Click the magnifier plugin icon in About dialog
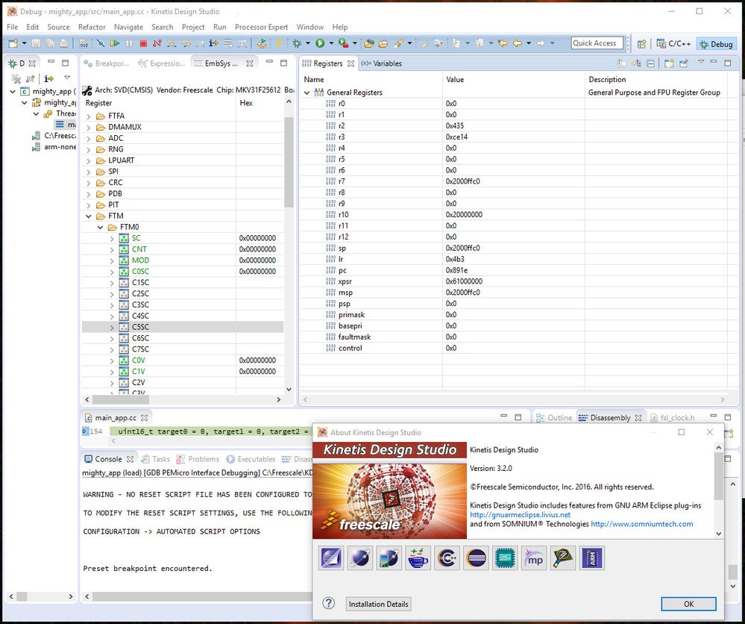The height and width of the screenshot is (624, 745). point(562,558)
